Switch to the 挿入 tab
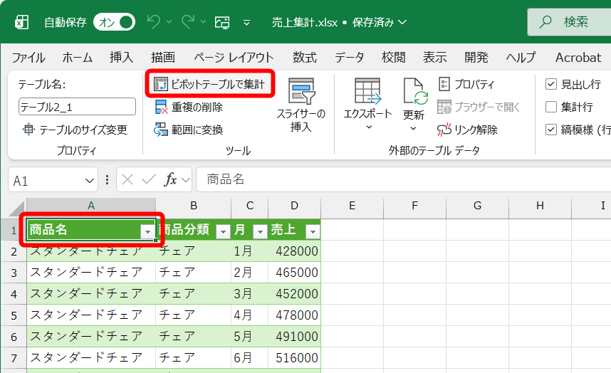Viewport: 611px width, 373px height. 122,58
